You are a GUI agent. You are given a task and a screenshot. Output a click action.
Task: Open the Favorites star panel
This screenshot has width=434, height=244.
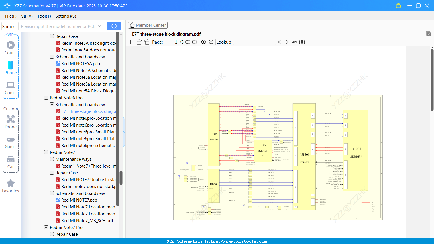tap(11, 185)
